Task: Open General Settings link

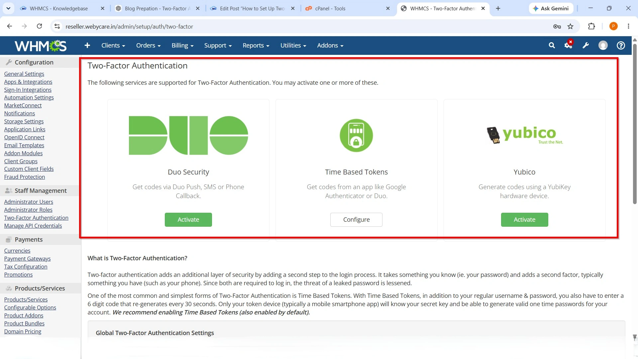Action: (x=24, y=74)
